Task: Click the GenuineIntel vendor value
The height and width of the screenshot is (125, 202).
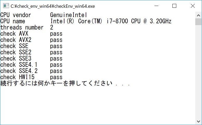Action: point(68,15)
